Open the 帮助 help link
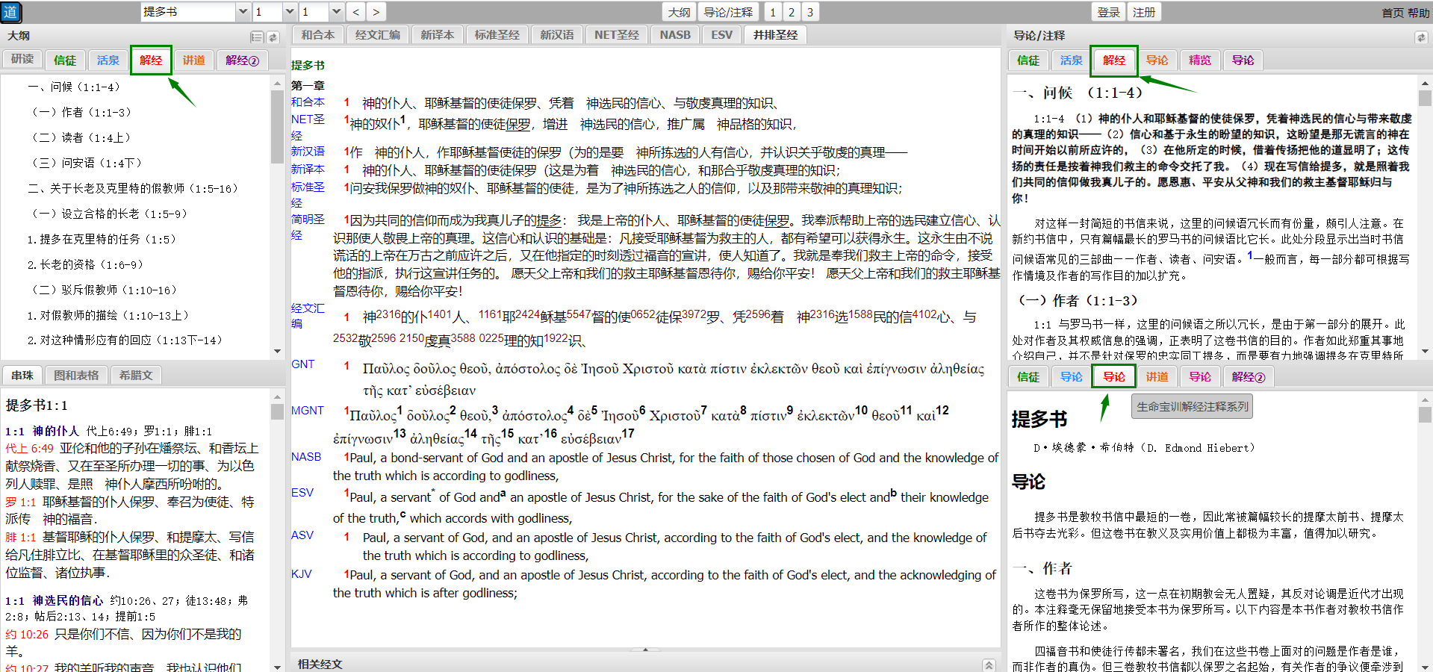Viewport: 1433px width, 672px height. pyautogui.click(x=1418, y=13)
